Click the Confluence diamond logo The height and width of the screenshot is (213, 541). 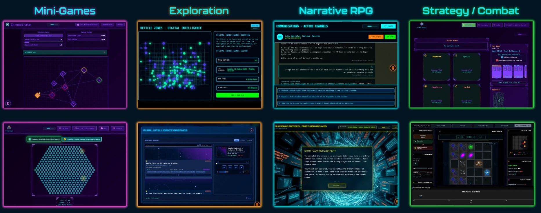coord(422,24)
